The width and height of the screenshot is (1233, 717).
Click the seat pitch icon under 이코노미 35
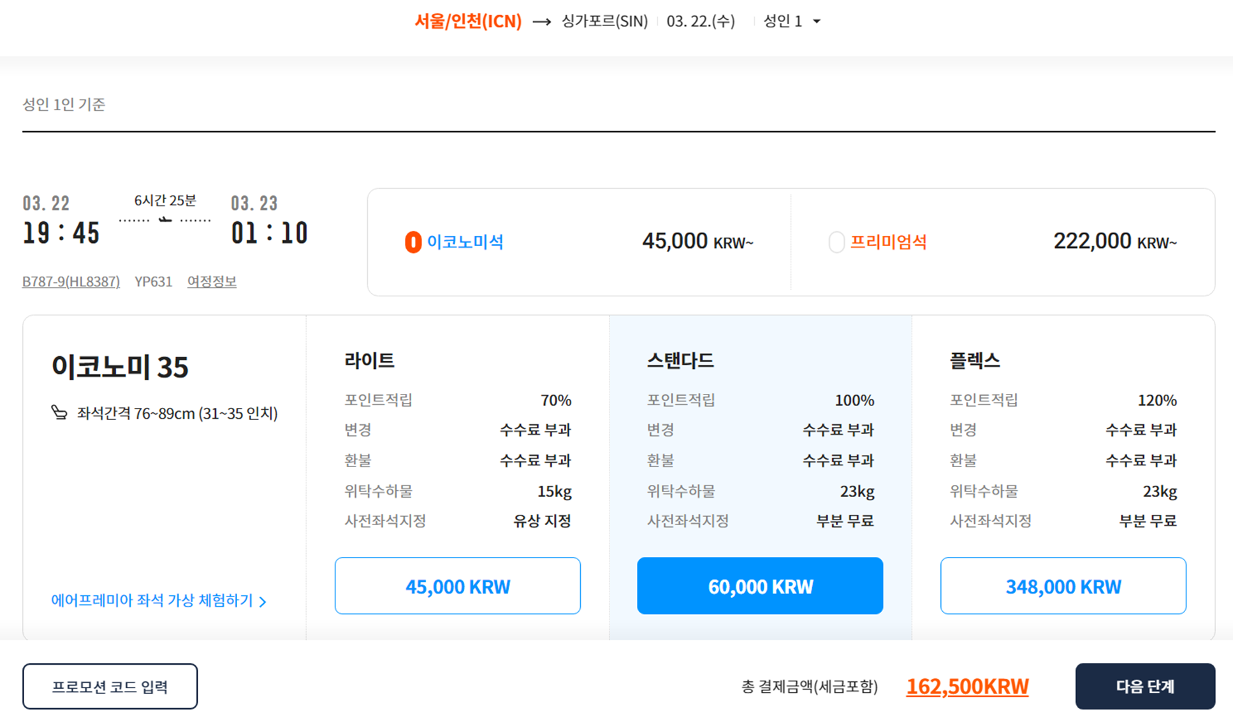(x=59, y=412)
